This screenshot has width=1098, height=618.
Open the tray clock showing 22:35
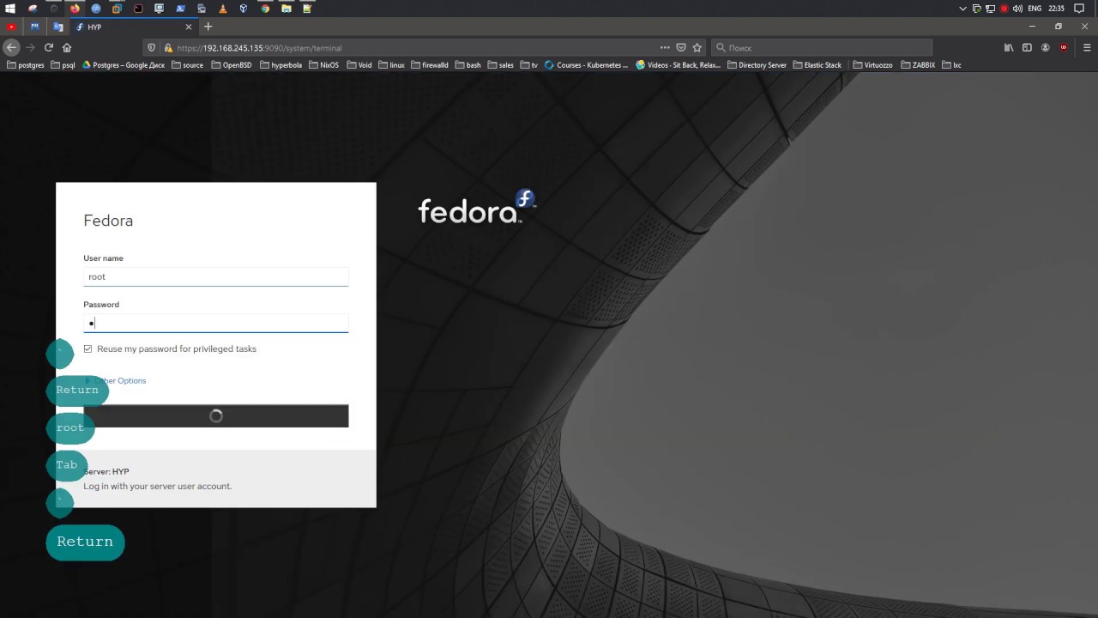click(1056, 9)
